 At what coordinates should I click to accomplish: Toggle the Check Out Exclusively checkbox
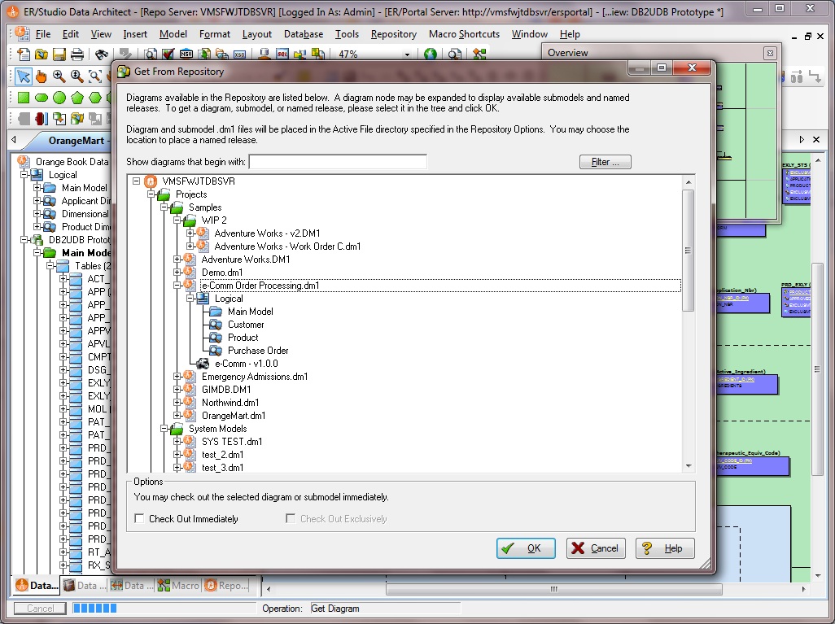tap(291, 518)
